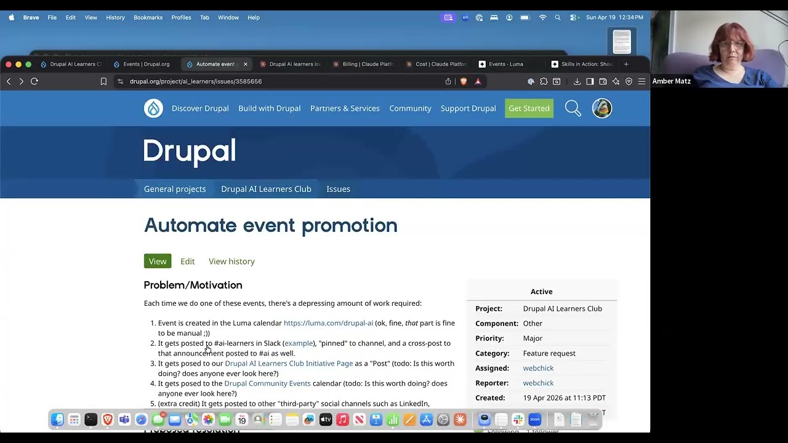Click the Brave Rewards triangle icon
This screenshot has height=443, width=788.
point(478,81)
